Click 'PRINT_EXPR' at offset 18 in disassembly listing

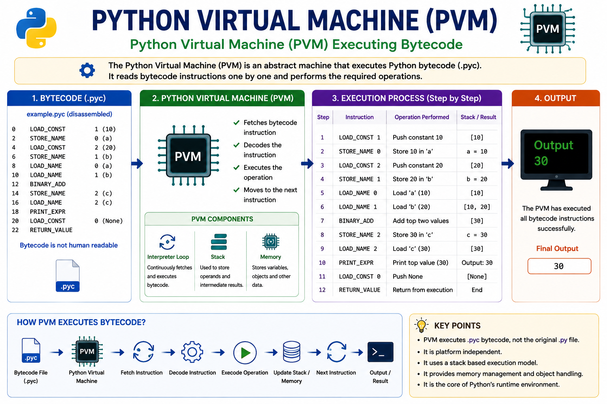click(x=48, y=212)
